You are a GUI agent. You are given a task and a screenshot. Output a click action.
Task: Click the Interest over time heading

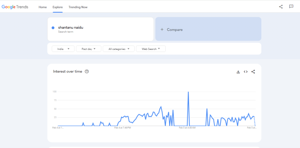coord(68,71)
